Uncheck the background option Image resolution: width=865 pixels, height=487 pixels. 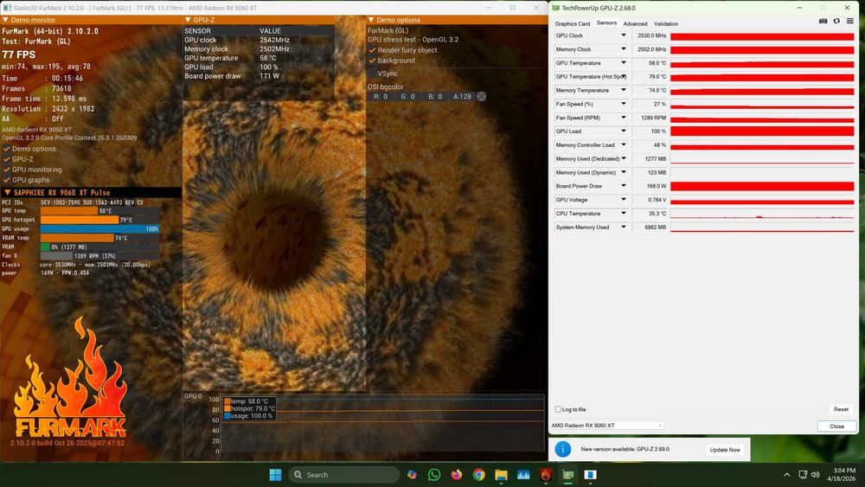372,61
